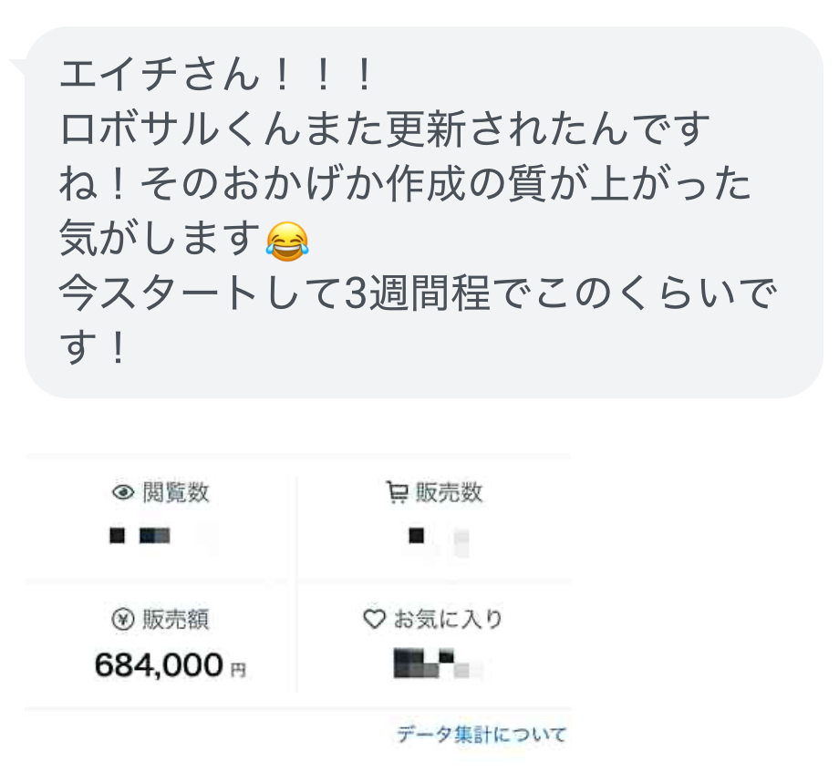Select the 販売数 label
839x782 pixels.
(450, 493)
